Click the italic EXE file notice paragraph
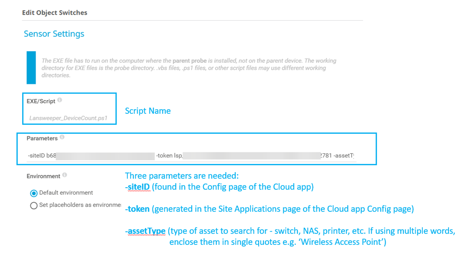 188,68
